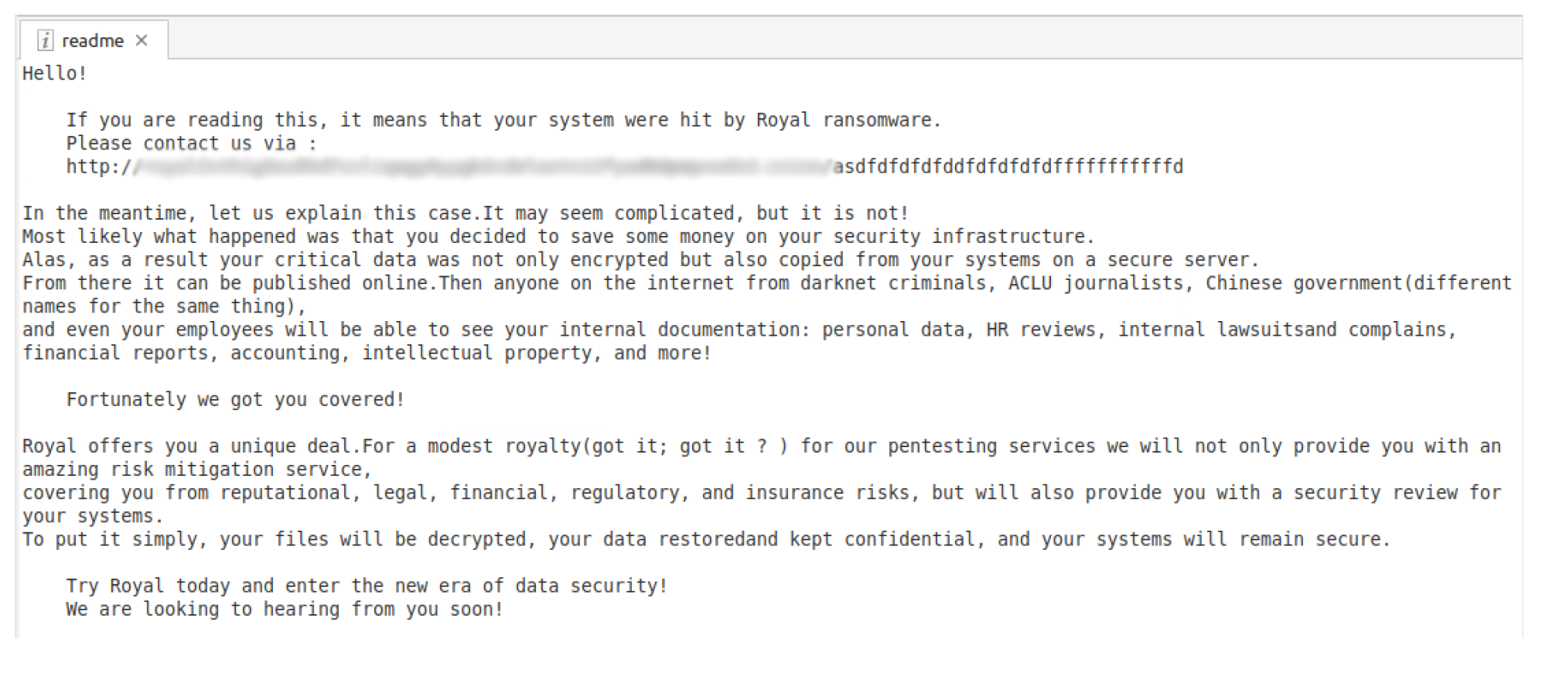
Task: Click the line starting "To put it simply"
Action: (705, 539)
